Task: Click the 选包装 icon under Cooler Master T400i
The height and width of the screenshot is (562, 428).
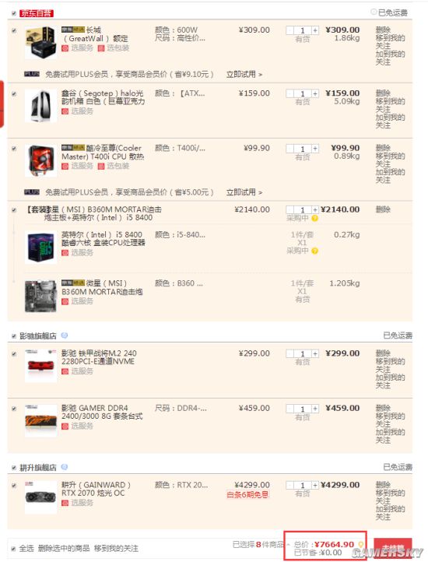Action: (x=101, y=166)
